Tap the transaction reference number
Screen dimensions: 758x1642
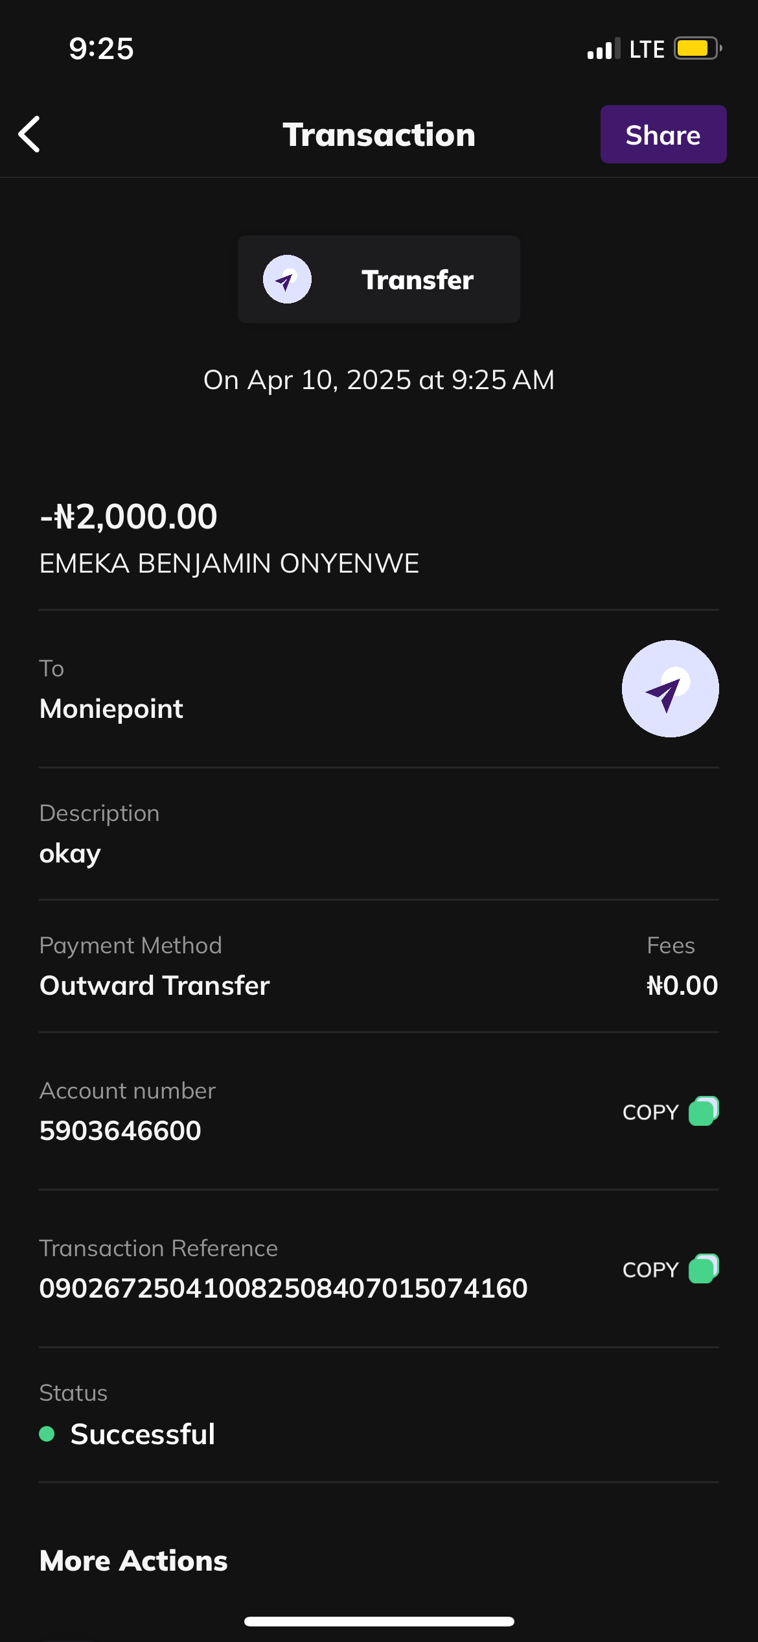[x=283, y=1289]
